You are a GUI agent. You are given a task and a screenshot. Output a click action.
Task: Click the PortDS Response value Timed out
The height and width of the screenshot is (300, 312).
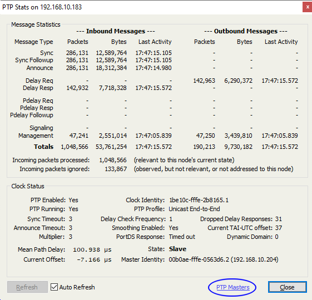pyautogui.click(x=182, y=237)
